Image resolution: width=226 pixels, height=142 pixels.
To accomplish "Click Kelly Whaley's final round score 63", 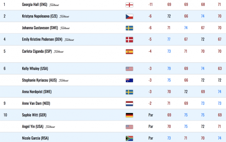I will click(220, 69).
